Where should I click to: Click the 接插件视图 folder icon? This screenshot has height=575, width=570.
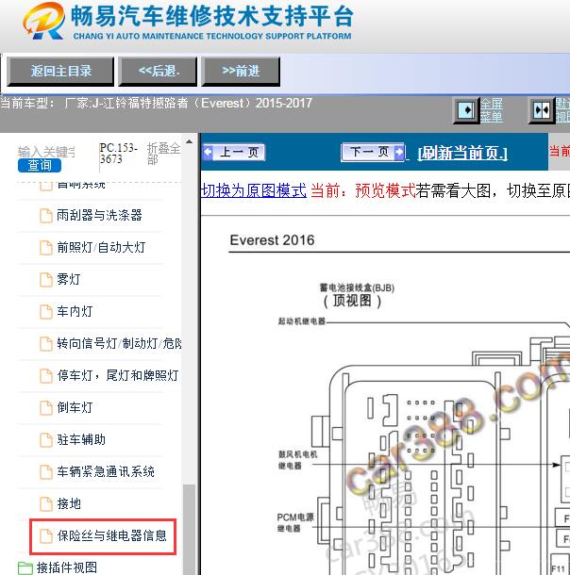(x=25, y=567)
